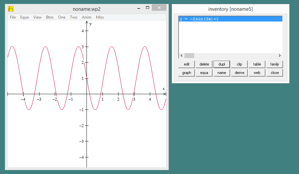
Task: Click the inventory list right scroll arrow
Action: pos(279,56)
